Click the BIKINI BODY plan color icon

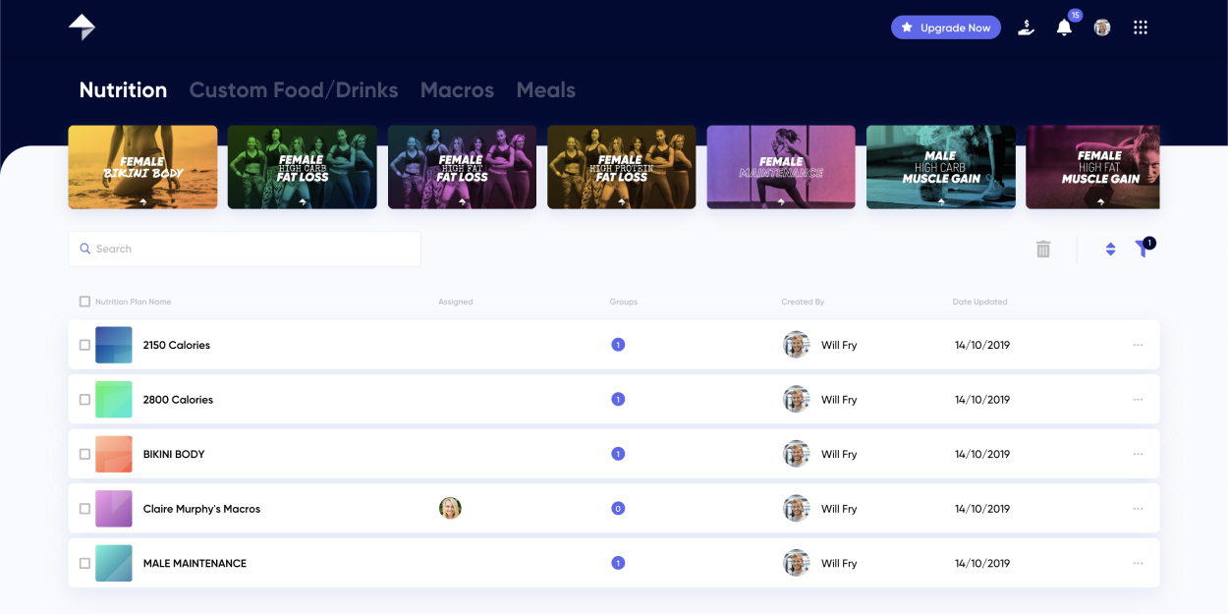pyautogui.click(x=114, y=454)
